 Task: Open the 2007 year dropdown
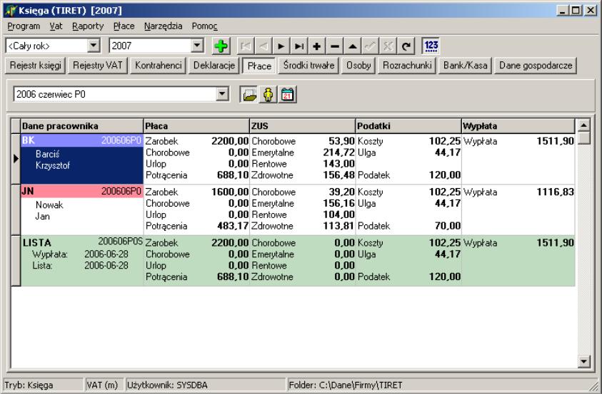(197, 46)
